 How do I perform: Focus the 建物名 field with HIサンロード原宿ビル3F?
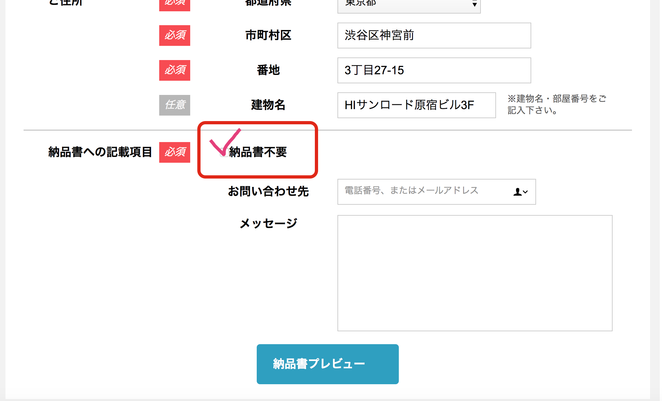pos(416,105)
